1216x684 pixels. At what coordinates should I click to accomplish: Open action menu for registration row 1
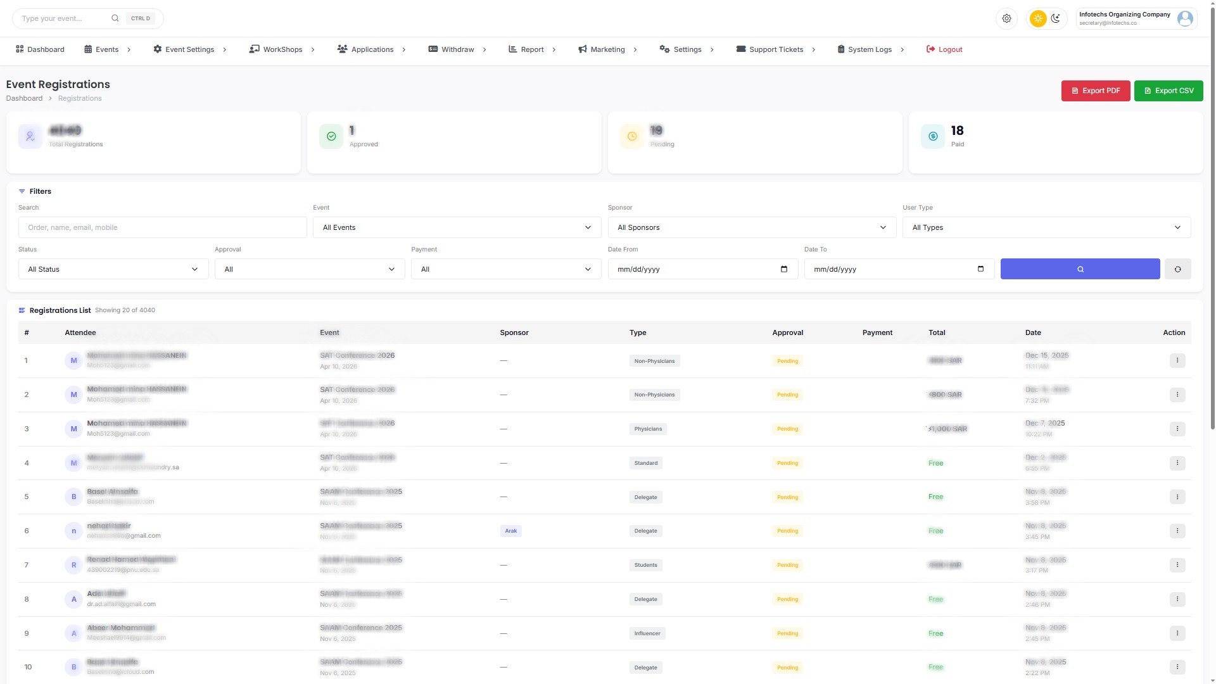point(1177,360)
